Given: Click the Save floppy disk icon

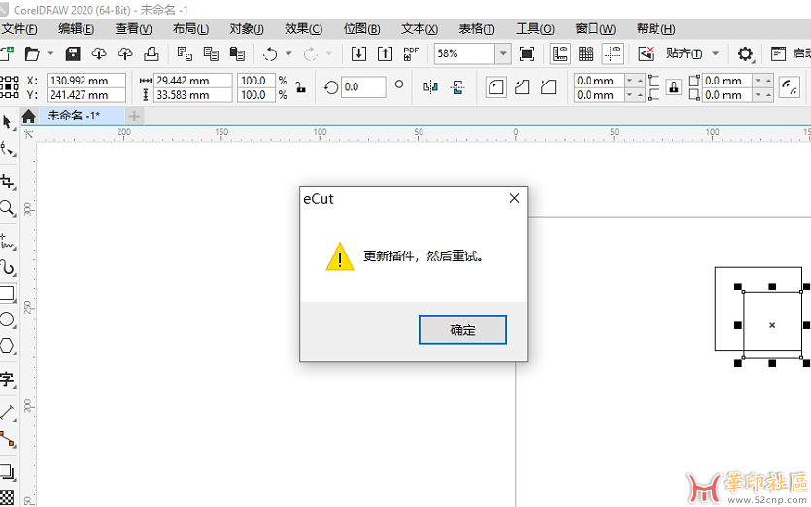Looking at the screenshot, I should click(73, 53).
